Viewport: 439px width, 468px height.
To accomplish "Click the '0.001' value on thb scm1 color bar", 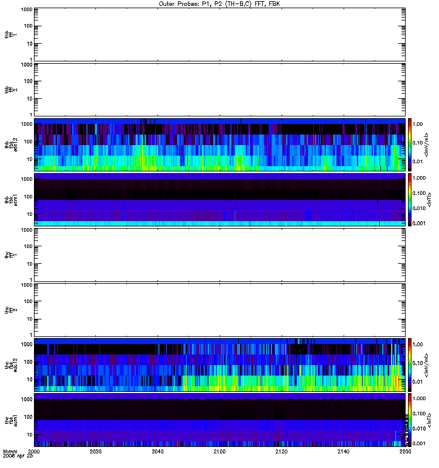I will point(419,223).
